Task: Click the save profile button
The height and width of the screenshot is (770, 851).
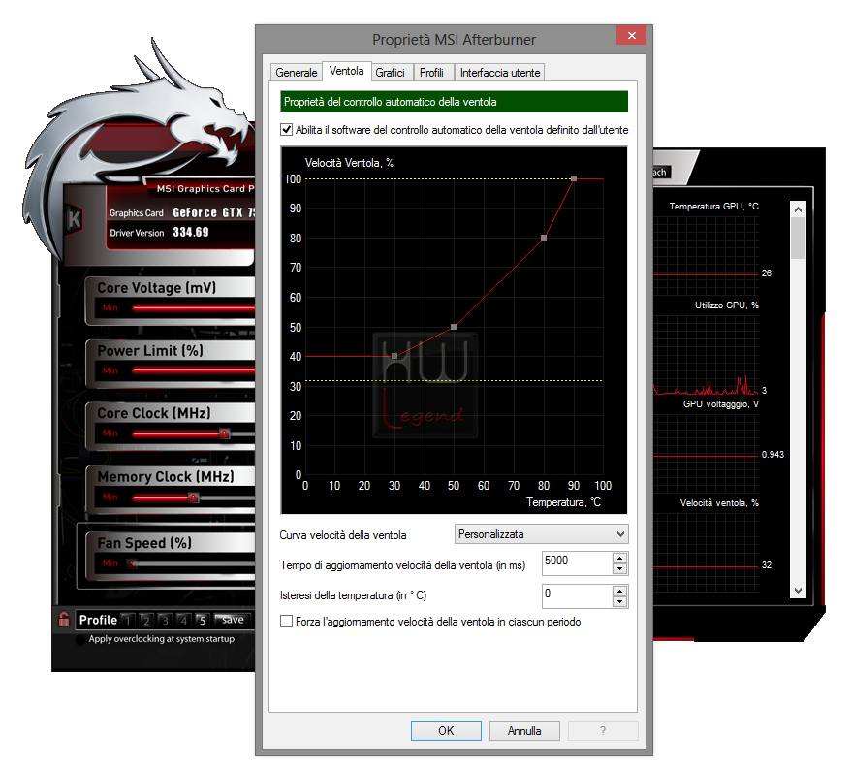Action: [233, 620]
